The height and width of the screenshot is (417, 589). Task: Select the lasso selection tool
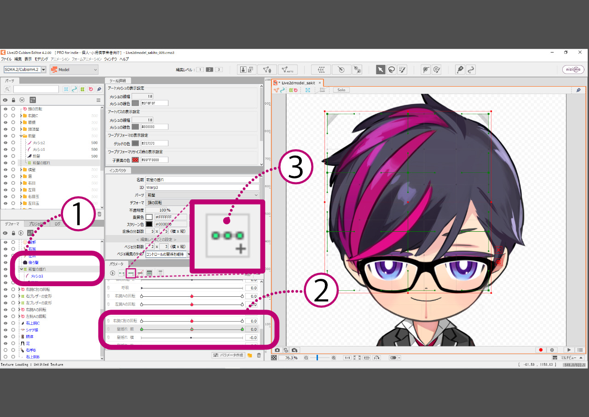[391, 70]
